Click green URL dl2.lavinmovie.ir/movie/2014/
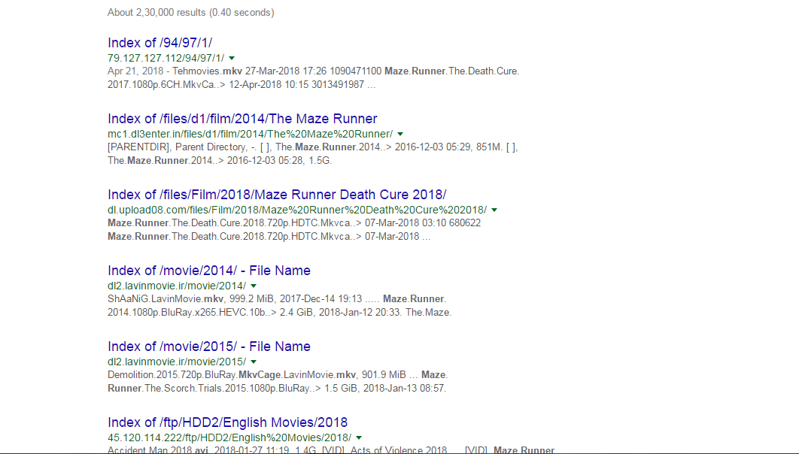 click(177, 286)
